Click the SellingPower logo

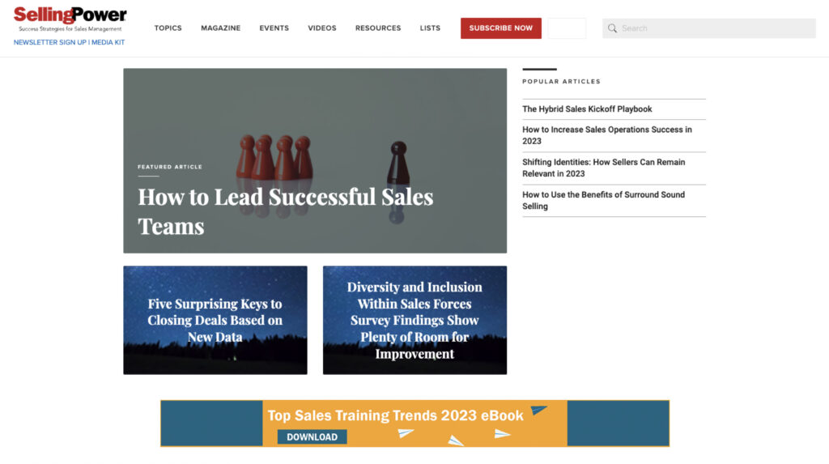(x=70, y=19)
